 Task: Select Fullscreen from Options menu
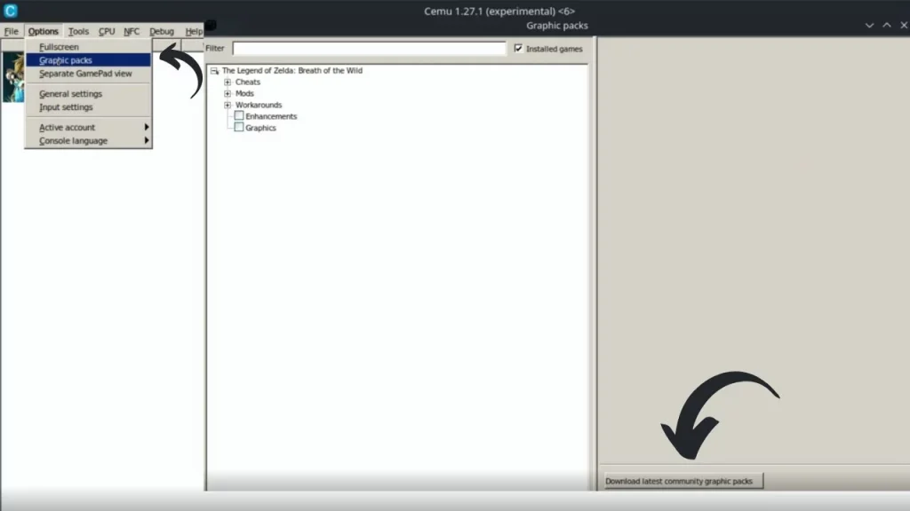88,47
